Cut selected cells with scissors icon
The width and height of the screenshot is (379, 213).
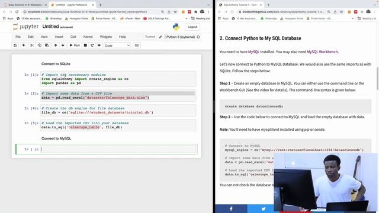coord(31,46)
